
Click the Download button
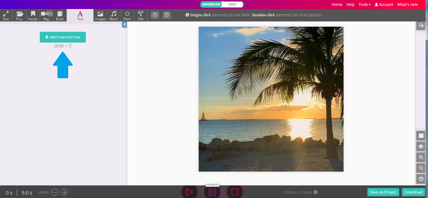(x=413, y=192)
